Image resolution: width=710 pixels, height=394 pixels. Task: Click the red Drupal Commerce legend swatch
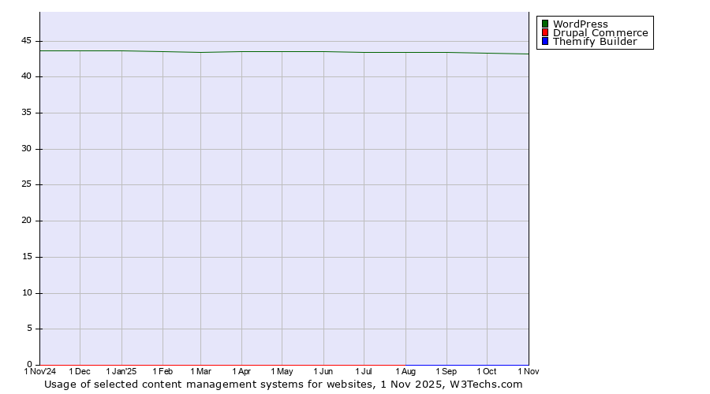544,32
